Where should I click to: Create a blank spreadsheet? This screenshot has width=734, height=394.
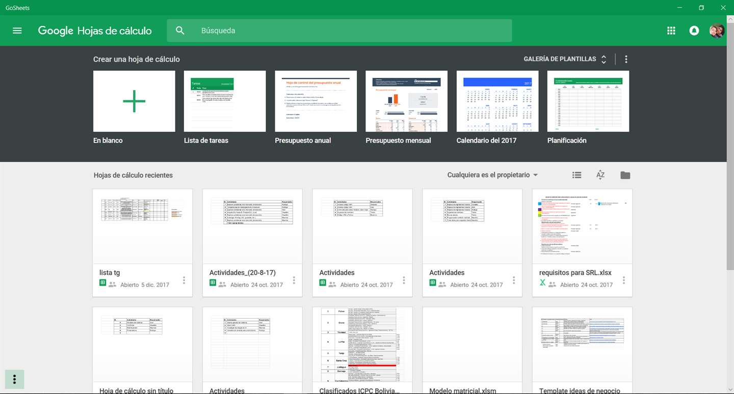click(x=134, y=101)
